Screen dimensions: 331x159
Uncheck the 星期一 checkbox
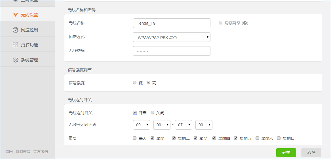click(x=152, y=138)
